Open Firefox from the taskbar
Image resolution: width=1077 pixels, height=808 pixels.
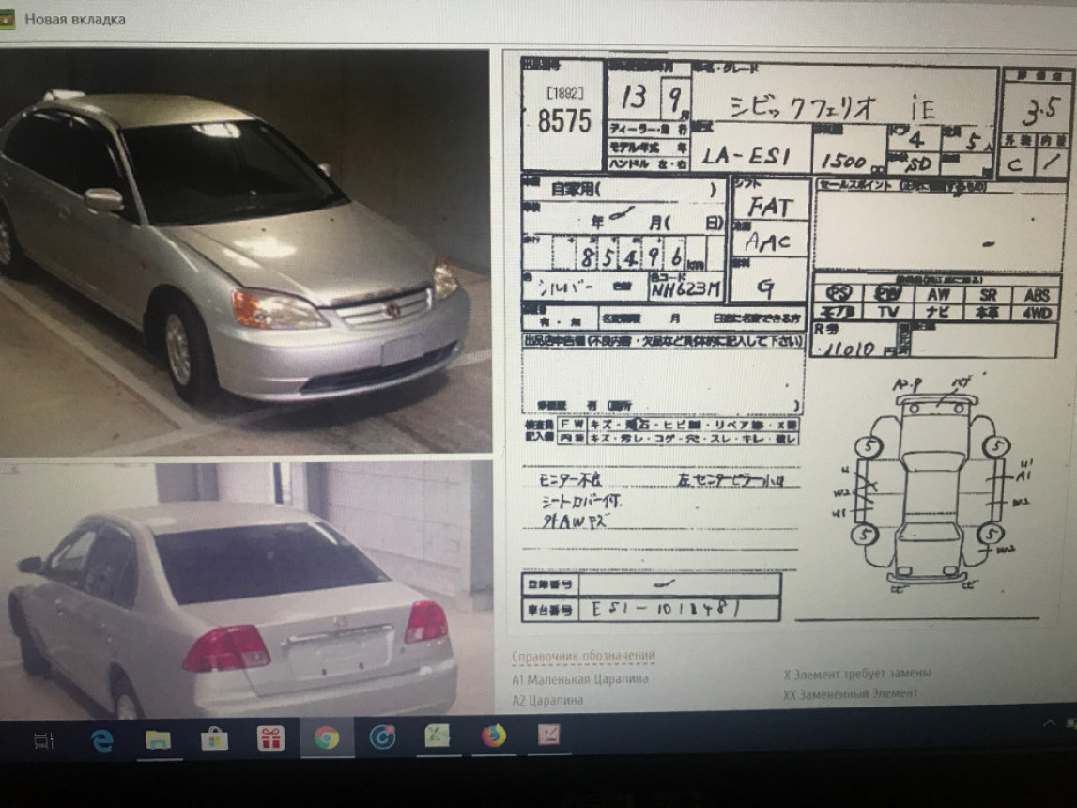pyautogui.click(x=494, y=737)
